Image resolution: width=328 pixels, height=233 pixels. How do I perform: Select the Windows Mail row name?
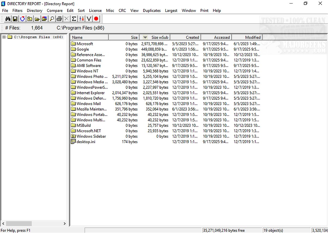click(88, 103)
